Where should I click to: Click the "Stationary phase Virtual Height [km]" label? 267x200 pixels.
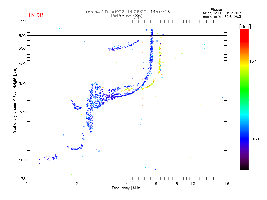click(15, 100)
